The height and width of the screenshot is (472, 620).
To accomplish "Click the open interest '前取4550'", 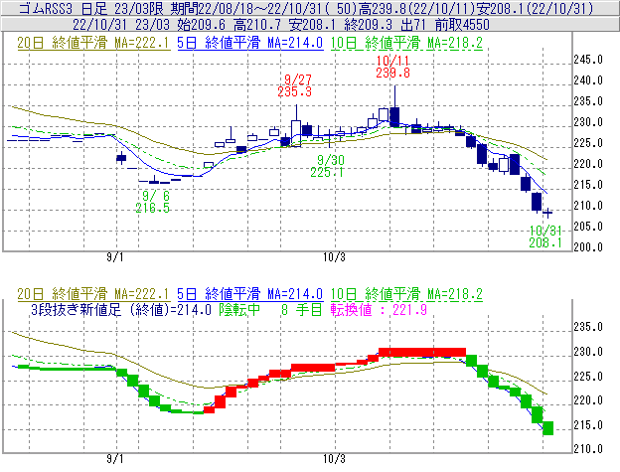I will click(462, 25).
